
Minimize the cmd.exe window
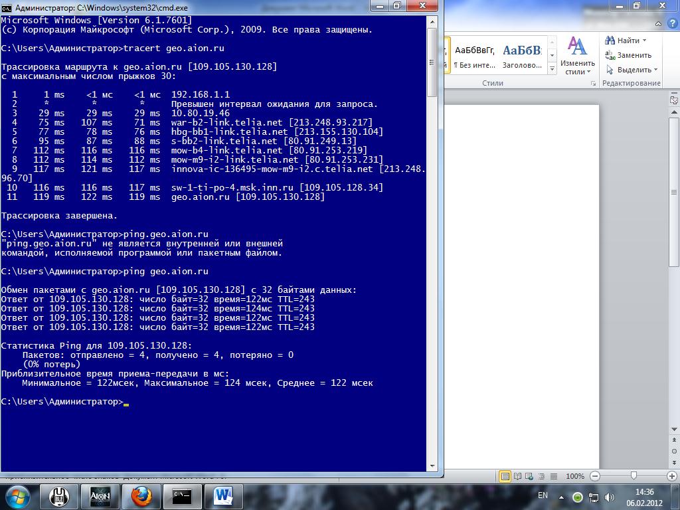(380, 5)
